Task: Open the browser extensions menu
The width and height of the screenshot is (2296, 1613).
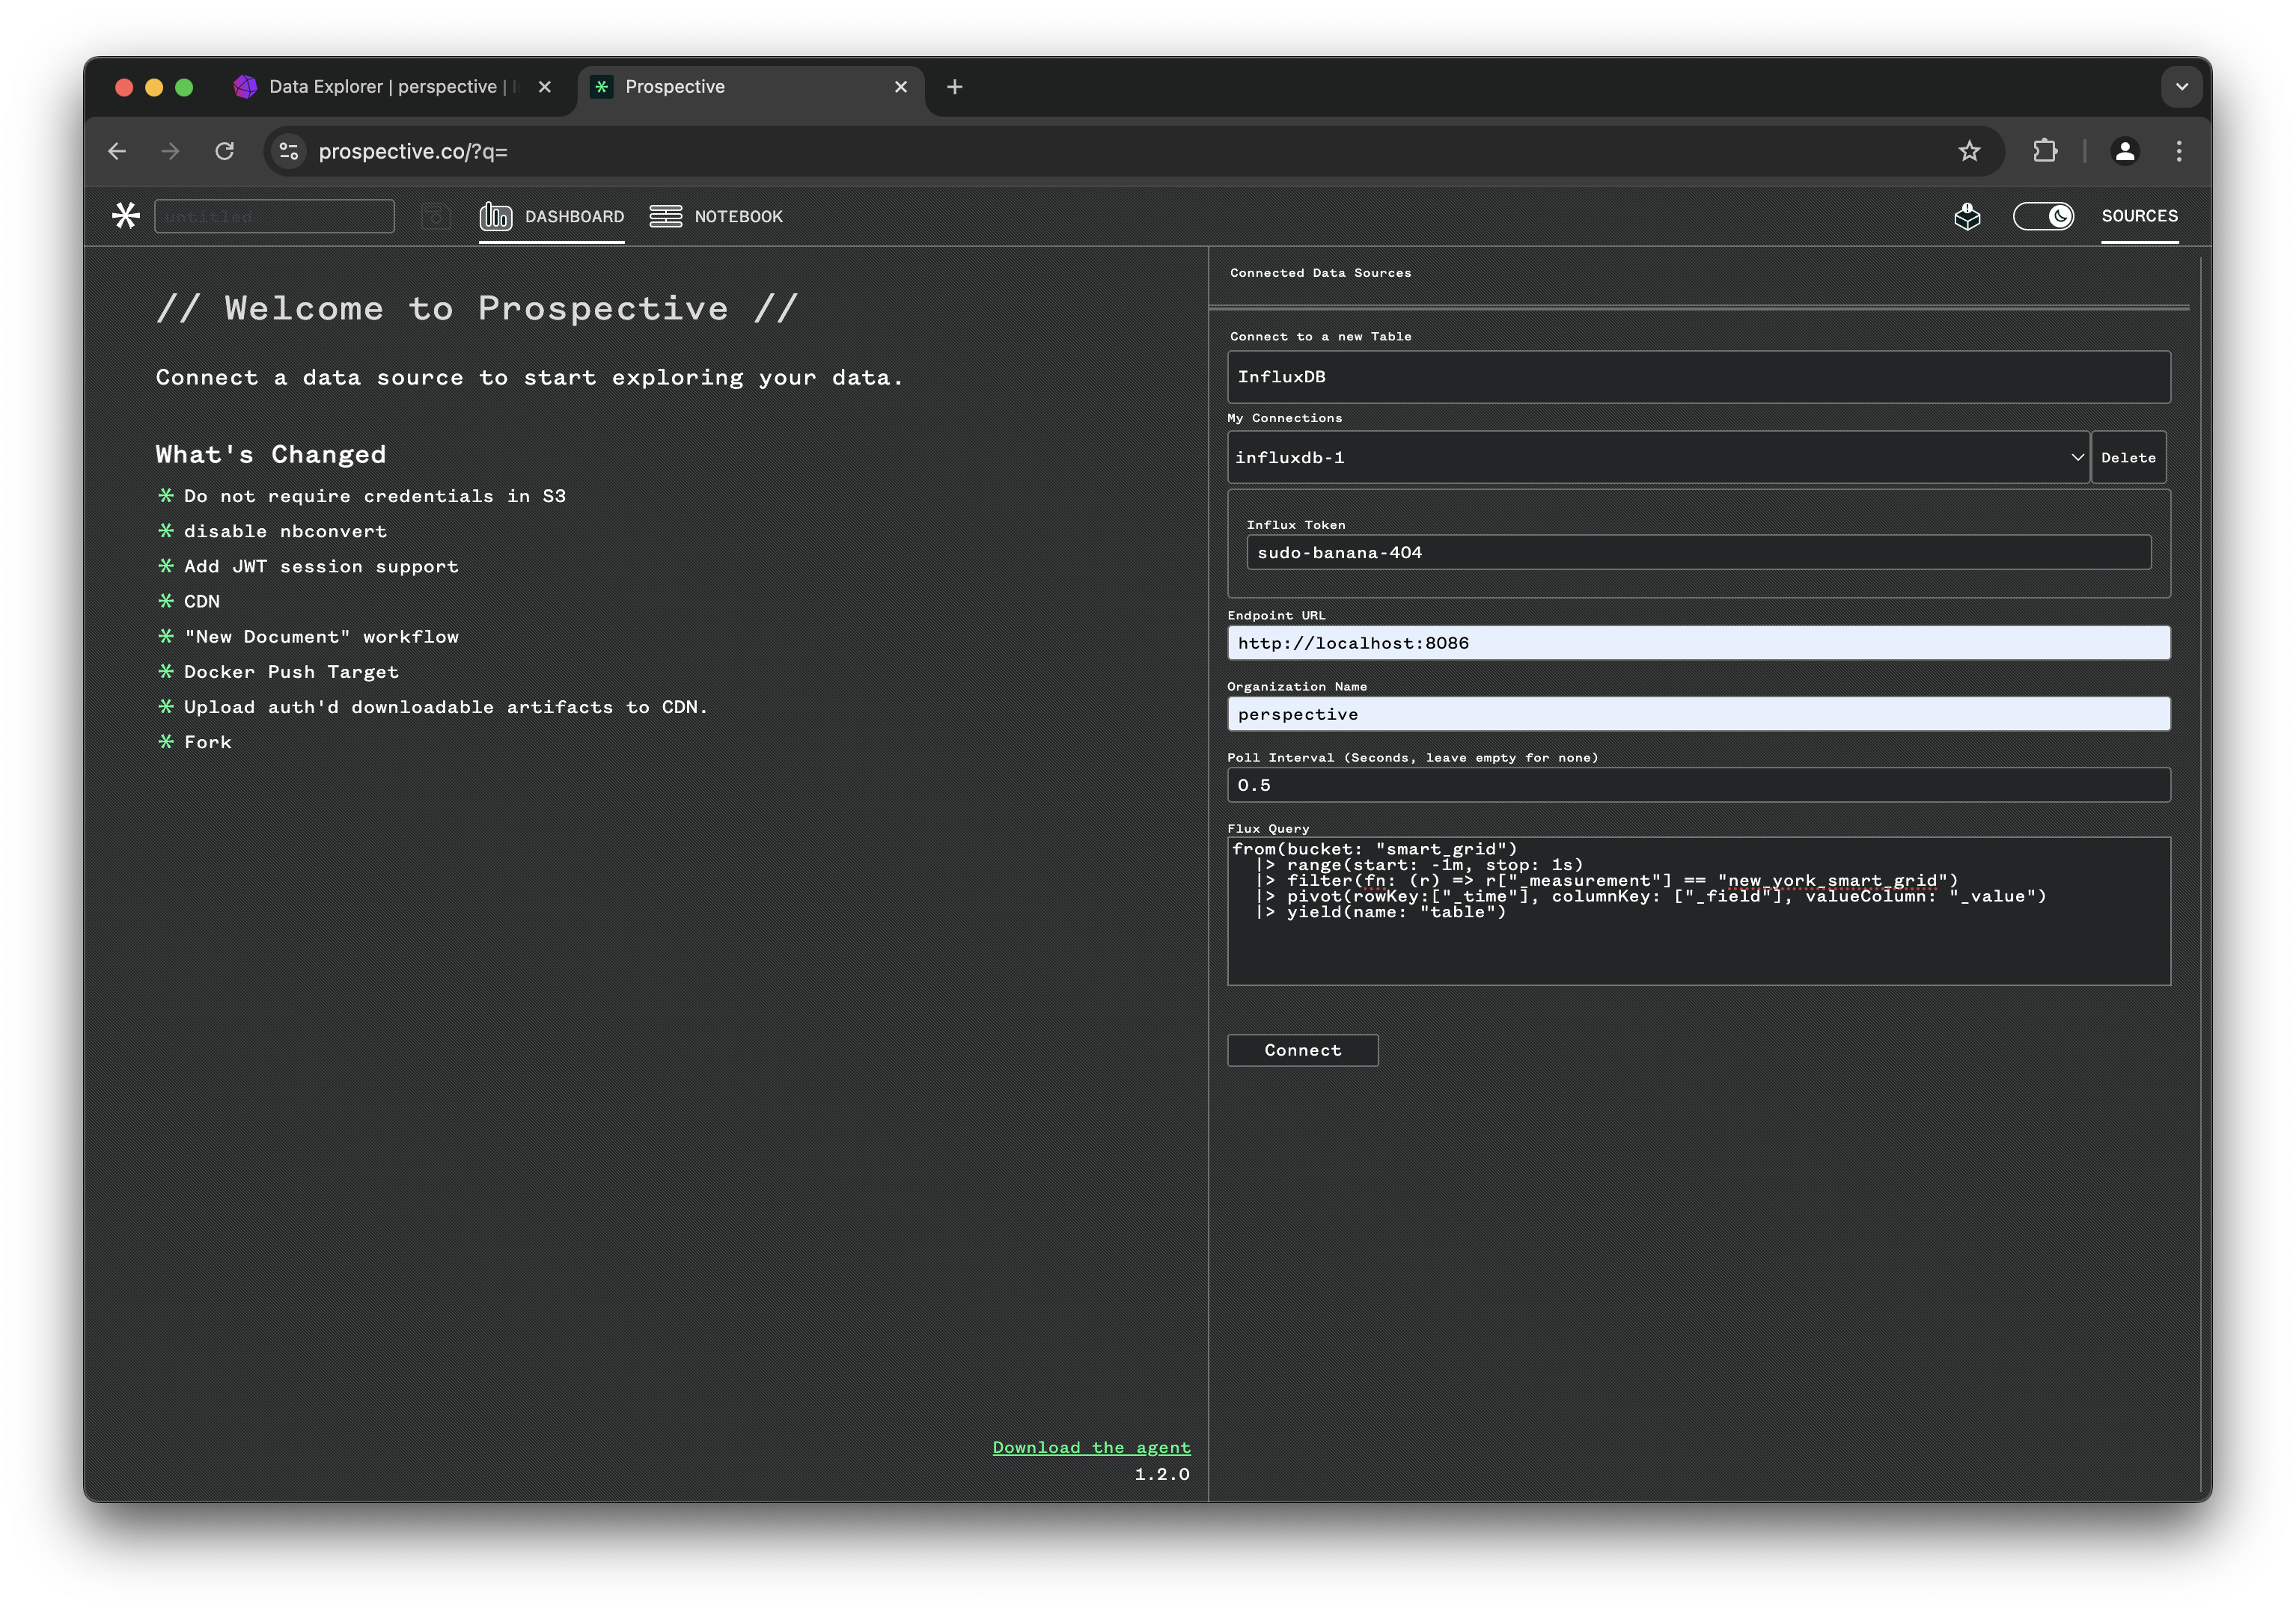Action: pos(2045,151)
